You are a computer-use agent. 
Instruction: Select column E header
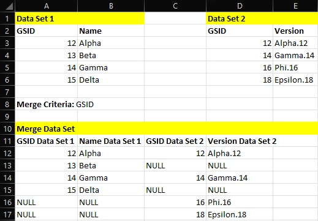[295, 6]
